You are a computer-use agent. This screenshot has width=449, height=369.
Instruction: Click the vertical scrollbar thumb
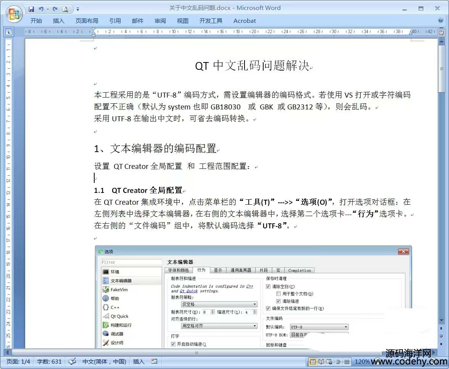pyautogui.click(x=441, y=69)
